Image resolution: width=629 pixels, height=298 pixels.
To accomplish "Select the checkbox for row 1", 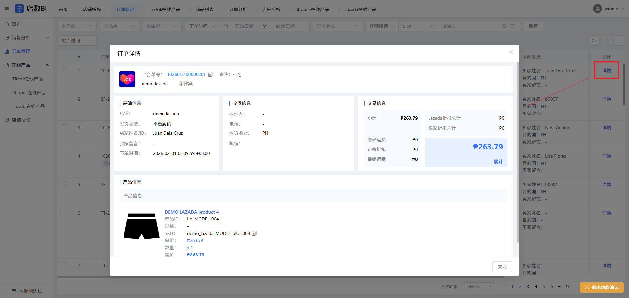I will [64, 70].
